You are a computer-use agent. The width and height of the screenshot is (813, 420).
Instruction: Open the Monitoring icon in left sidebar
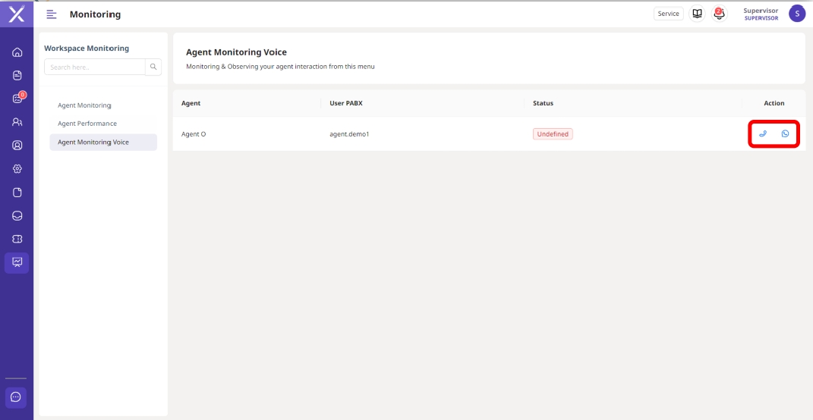17,262
